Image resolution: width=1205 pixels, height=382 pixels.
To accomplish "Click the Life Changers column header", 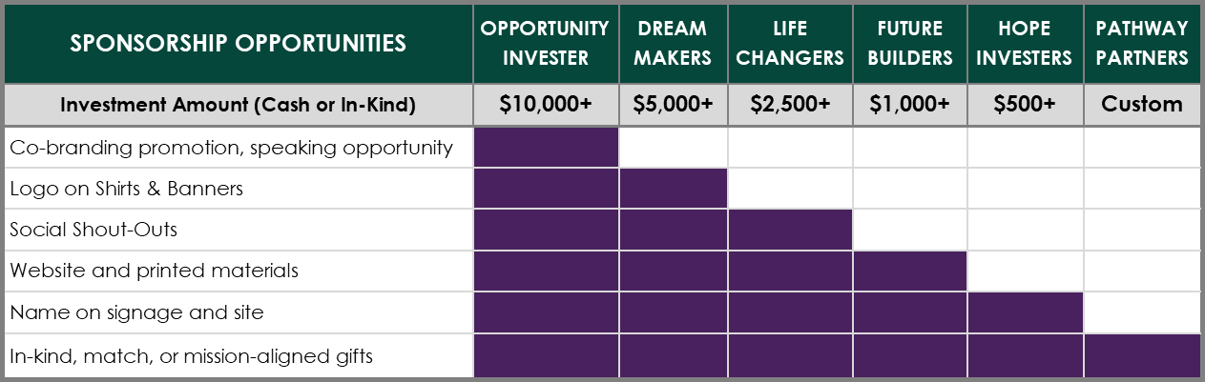I will click(x=790, y=44).
